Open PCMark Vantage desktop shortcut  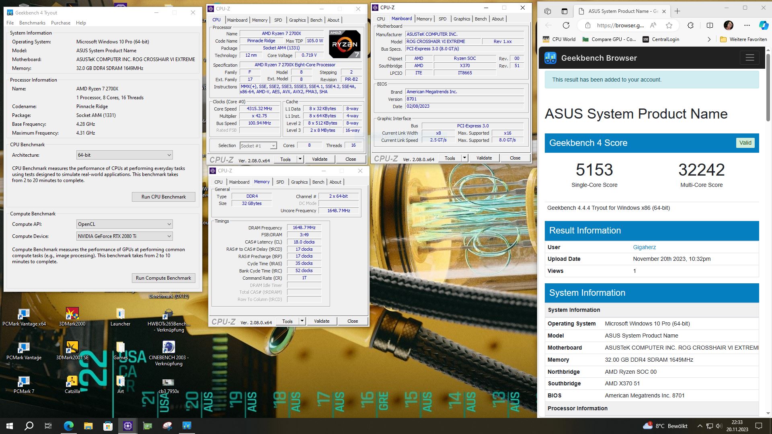pos(24,351)
